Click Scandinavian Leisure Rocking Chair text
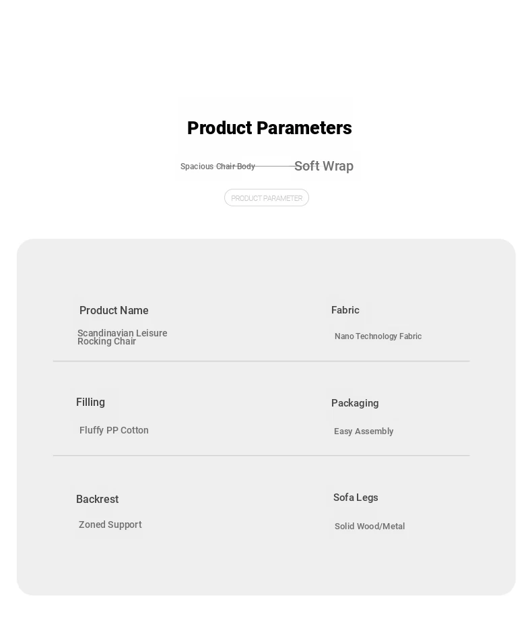532x629 pixels. point(122,337)
